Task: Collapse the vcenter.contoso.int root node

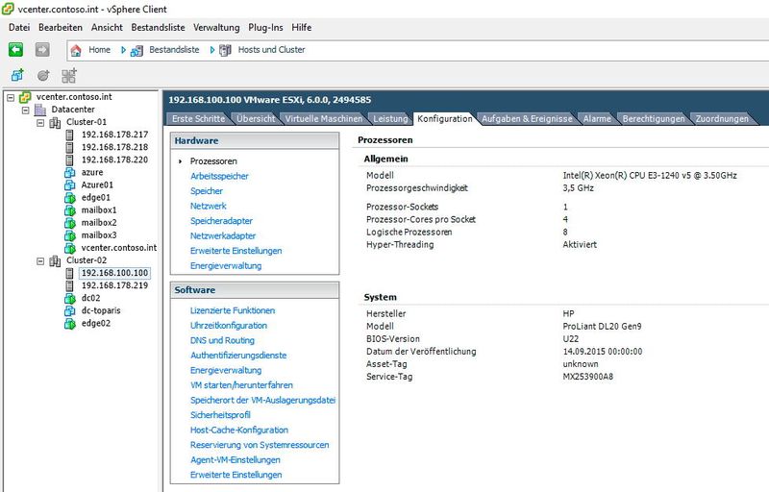Action: coord(11,97)
